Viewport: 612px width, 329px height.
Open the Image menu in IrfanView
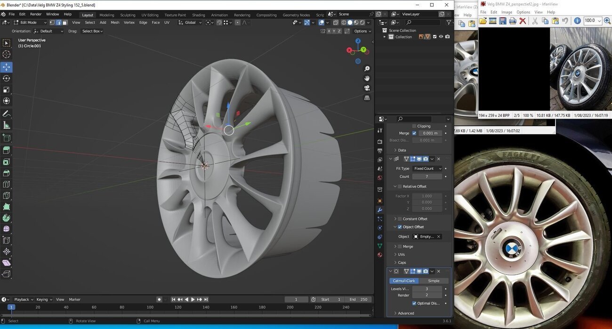507,12
